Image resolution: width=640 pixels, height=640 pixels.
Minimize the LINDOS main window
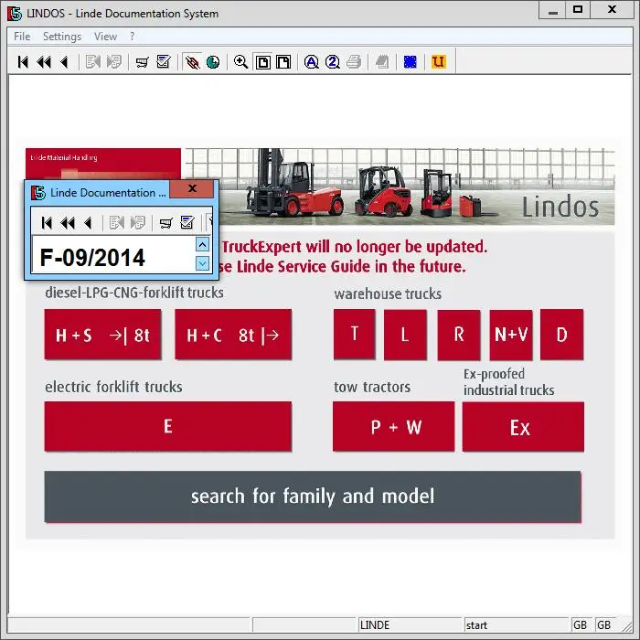tap(552, 10)
